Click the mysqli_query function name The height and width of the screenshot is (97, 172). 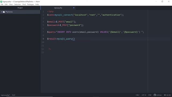click(65, 39)
